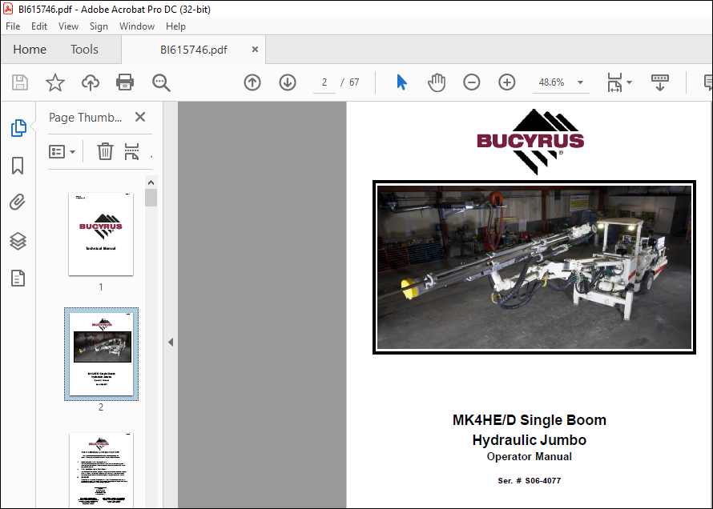
Task: Close the Page Thumbnails panel
Action: point(140,117)
